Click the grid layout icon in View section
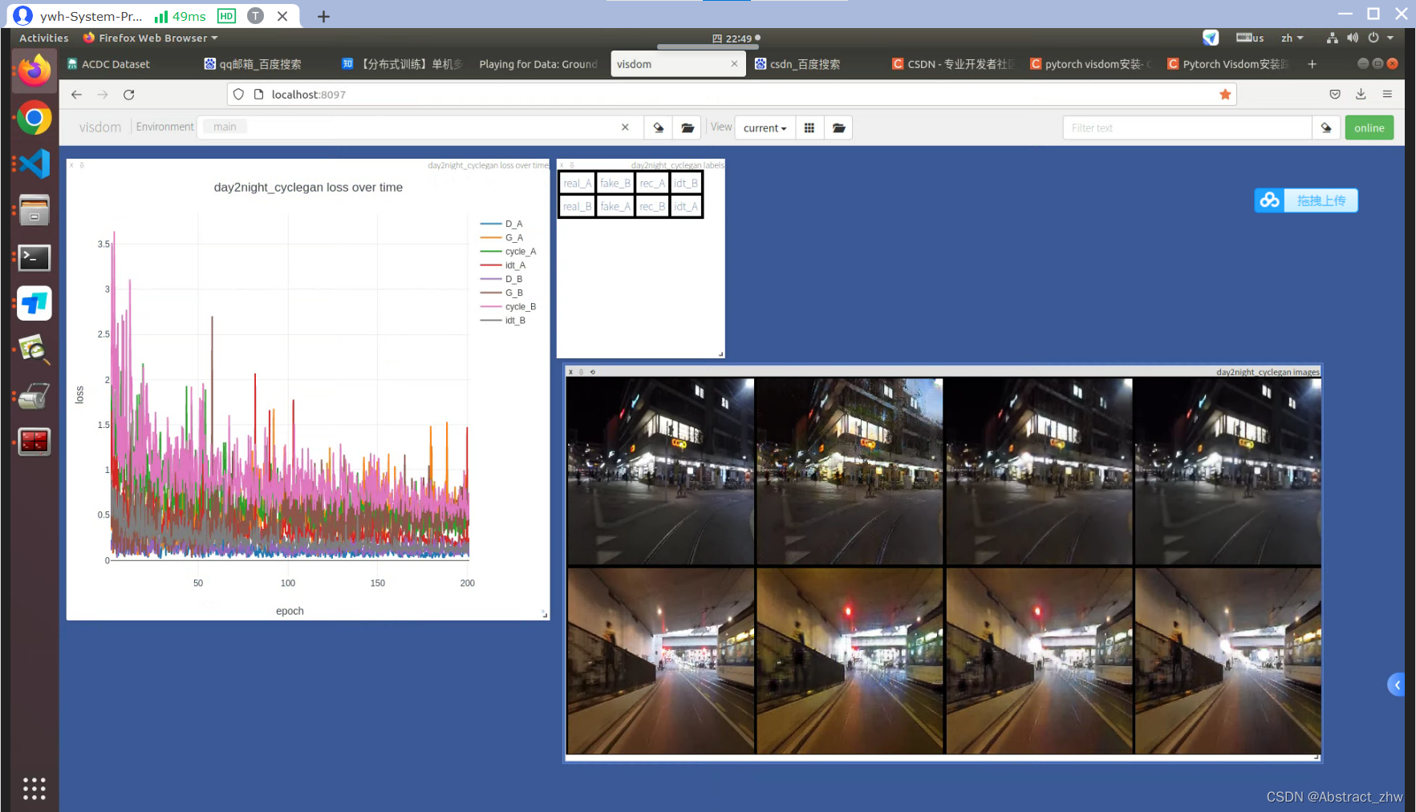The width and height of the screenshot is (1416, 812). point(809,127)
